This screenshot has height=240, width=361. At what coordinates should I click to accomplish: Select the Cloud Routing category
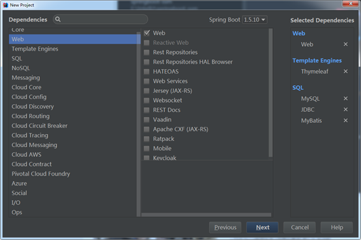(x=74, y=116)
